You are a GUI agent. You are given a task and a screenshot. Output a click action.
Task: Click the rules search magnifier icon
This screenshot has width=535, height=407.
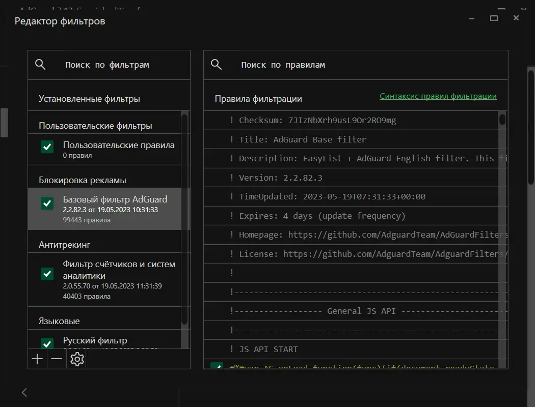tap(216, 65)
